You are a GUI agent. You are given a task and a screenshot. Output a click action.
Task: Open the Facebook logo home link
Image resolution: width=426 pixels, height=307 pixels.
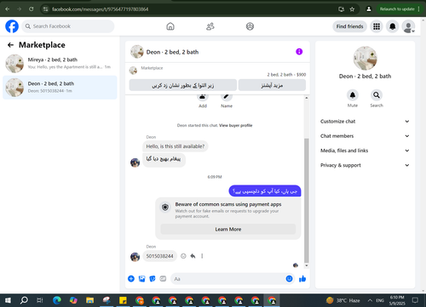pos(12,26)
